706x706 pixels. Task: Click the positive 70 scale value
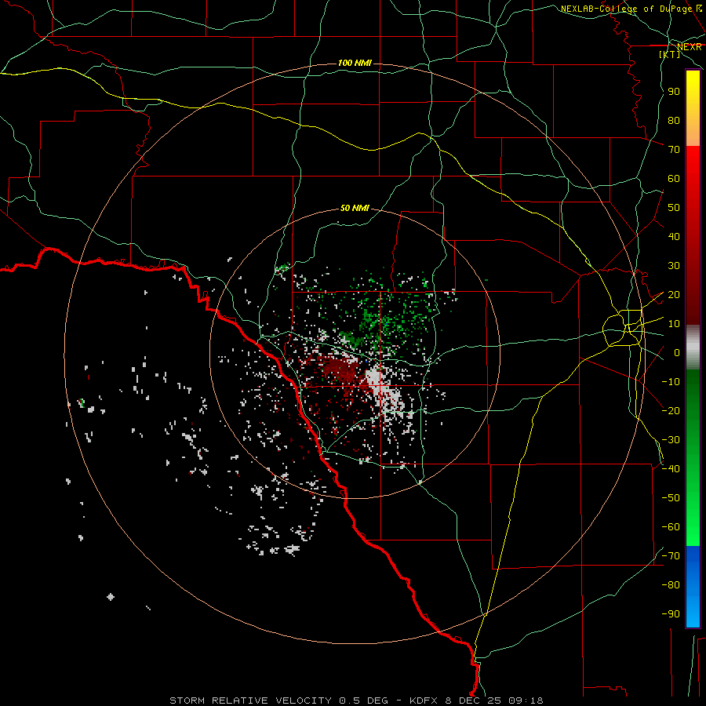point(674,150)
